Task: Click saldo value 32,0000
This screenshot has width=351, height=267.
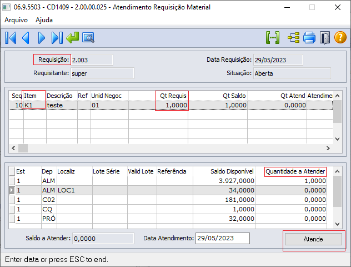Action: 224,219
